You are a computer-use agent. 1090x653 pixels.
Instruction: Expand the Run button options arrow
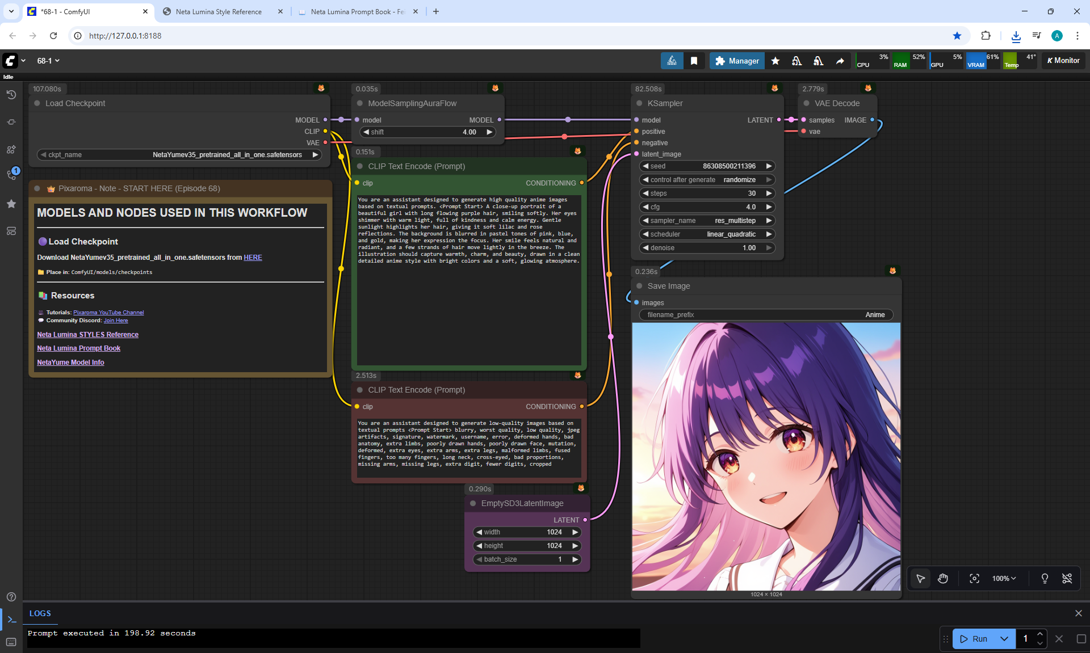tap(1004, 639)
